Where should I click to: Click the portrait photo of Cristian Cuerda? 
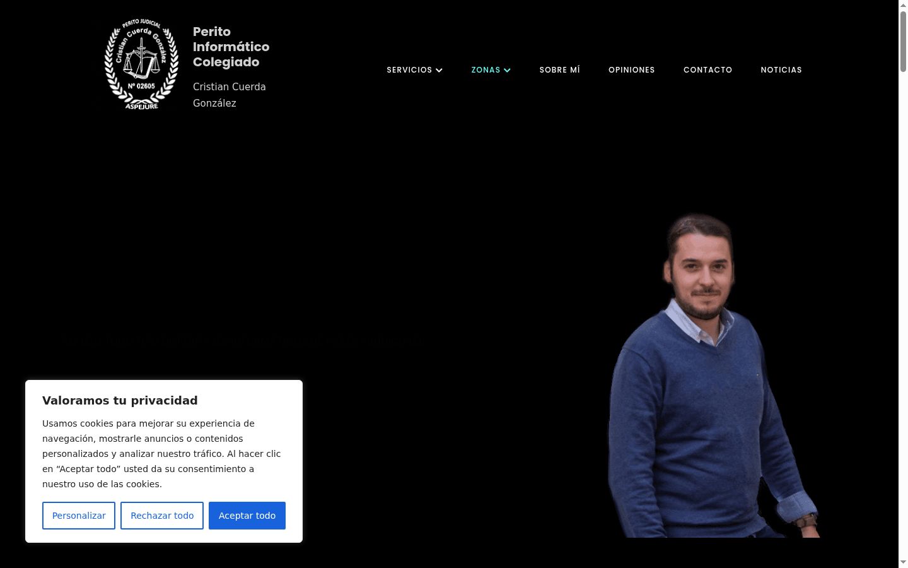pos(713,376)
